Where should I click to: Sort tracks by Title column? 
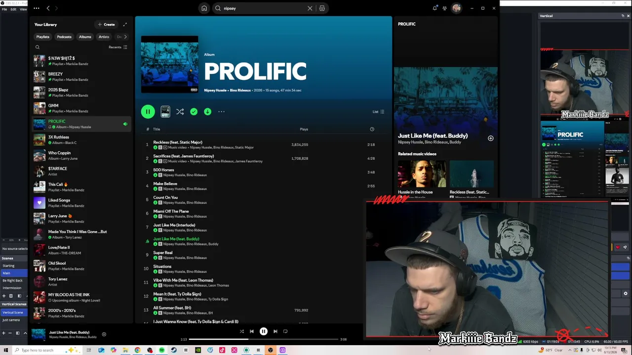[x=157, y=129]
